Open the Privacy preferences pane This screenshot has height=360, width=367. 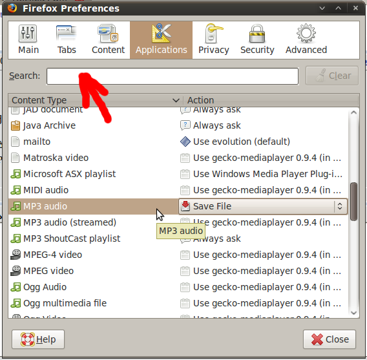[x=213, y=40]
